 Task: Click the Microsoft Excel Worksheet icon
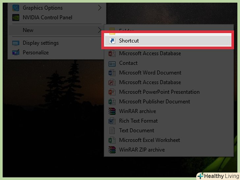(112, 140)
